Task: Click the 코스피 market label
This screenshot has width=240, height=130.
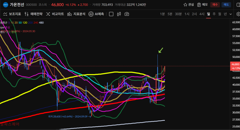Action: [x=43, y=5]
